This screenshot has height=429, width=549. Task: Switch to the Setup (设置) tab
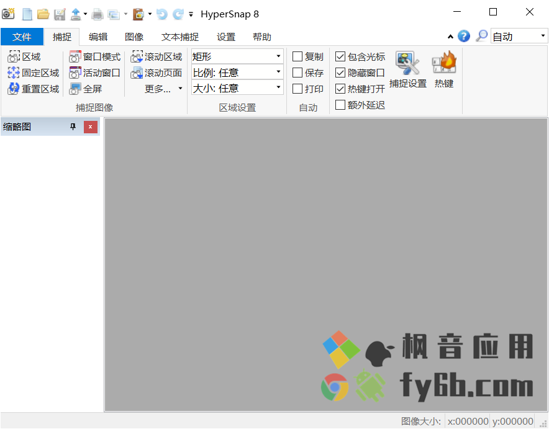226,37
